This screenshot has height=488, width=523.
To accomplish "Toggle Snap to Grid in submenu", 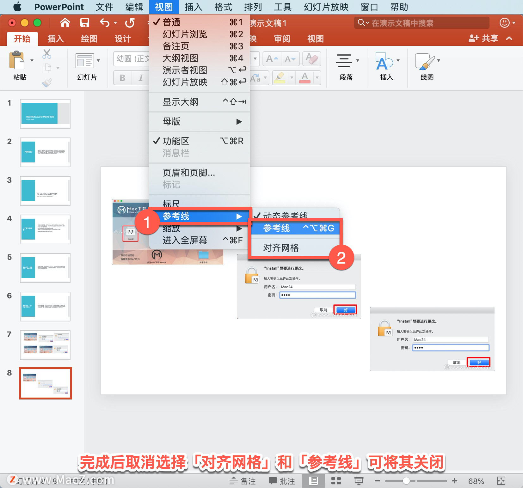I will pyautogui.click(x=295, y=248).
